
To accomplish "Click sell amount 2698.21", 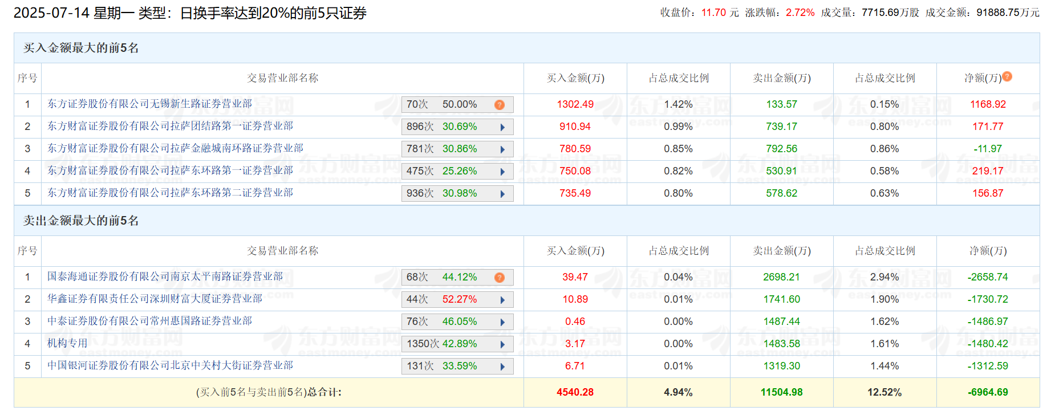I will click(x=781, y=277).
